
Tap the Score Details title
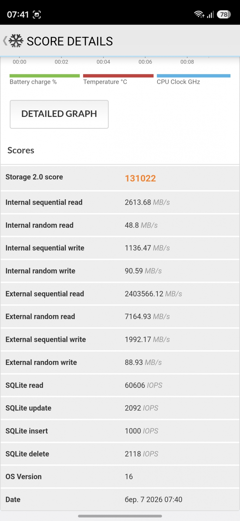click(70, 41)
